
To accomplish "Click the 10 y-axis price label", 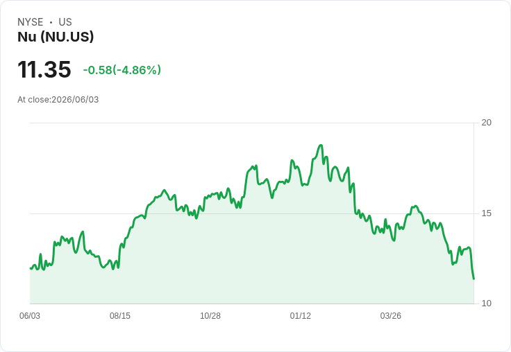I will tap(486, 303).
